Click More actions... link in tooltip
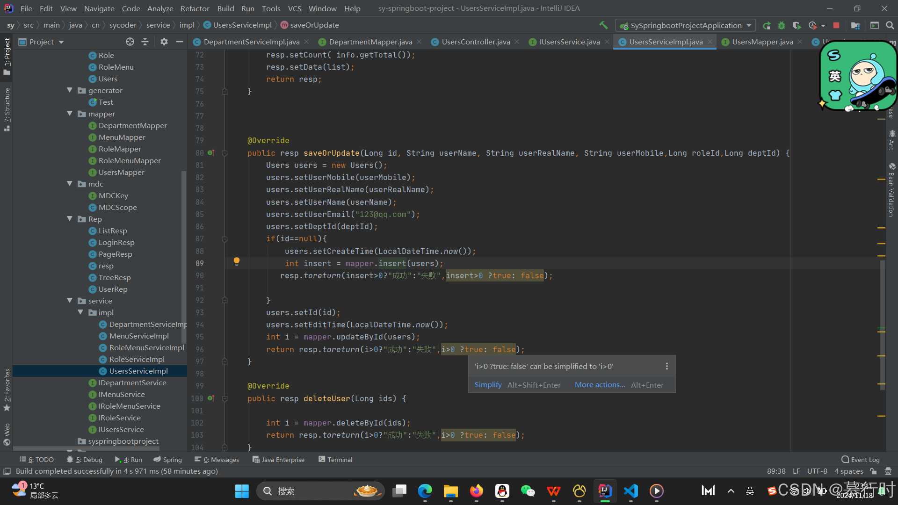Viewport: 898px width, 505px height. point(600,385)
